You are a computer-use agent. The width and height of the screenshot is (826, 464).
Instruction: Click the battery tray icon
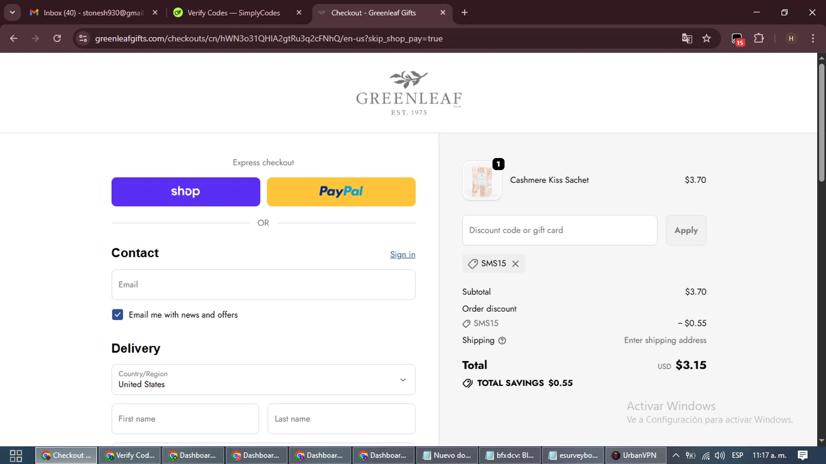coord(691,455)
